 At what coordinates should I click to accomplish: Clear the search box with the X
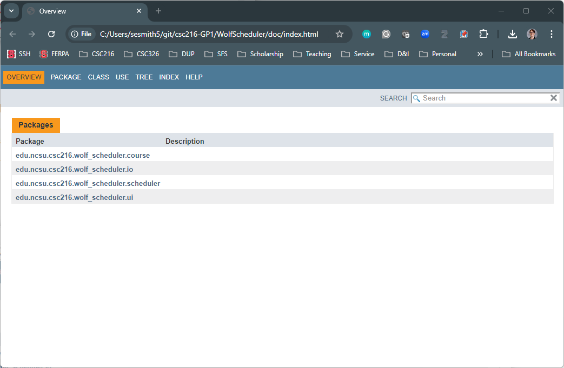coord(553,98)
